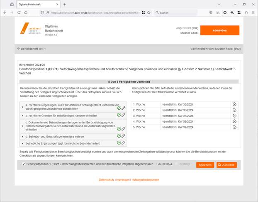Open pencil notes for d. Betriebs- und Geschäftsgeheimnisse
The height and width of the screenshot is (202, 258).
[x=124, y=136]
